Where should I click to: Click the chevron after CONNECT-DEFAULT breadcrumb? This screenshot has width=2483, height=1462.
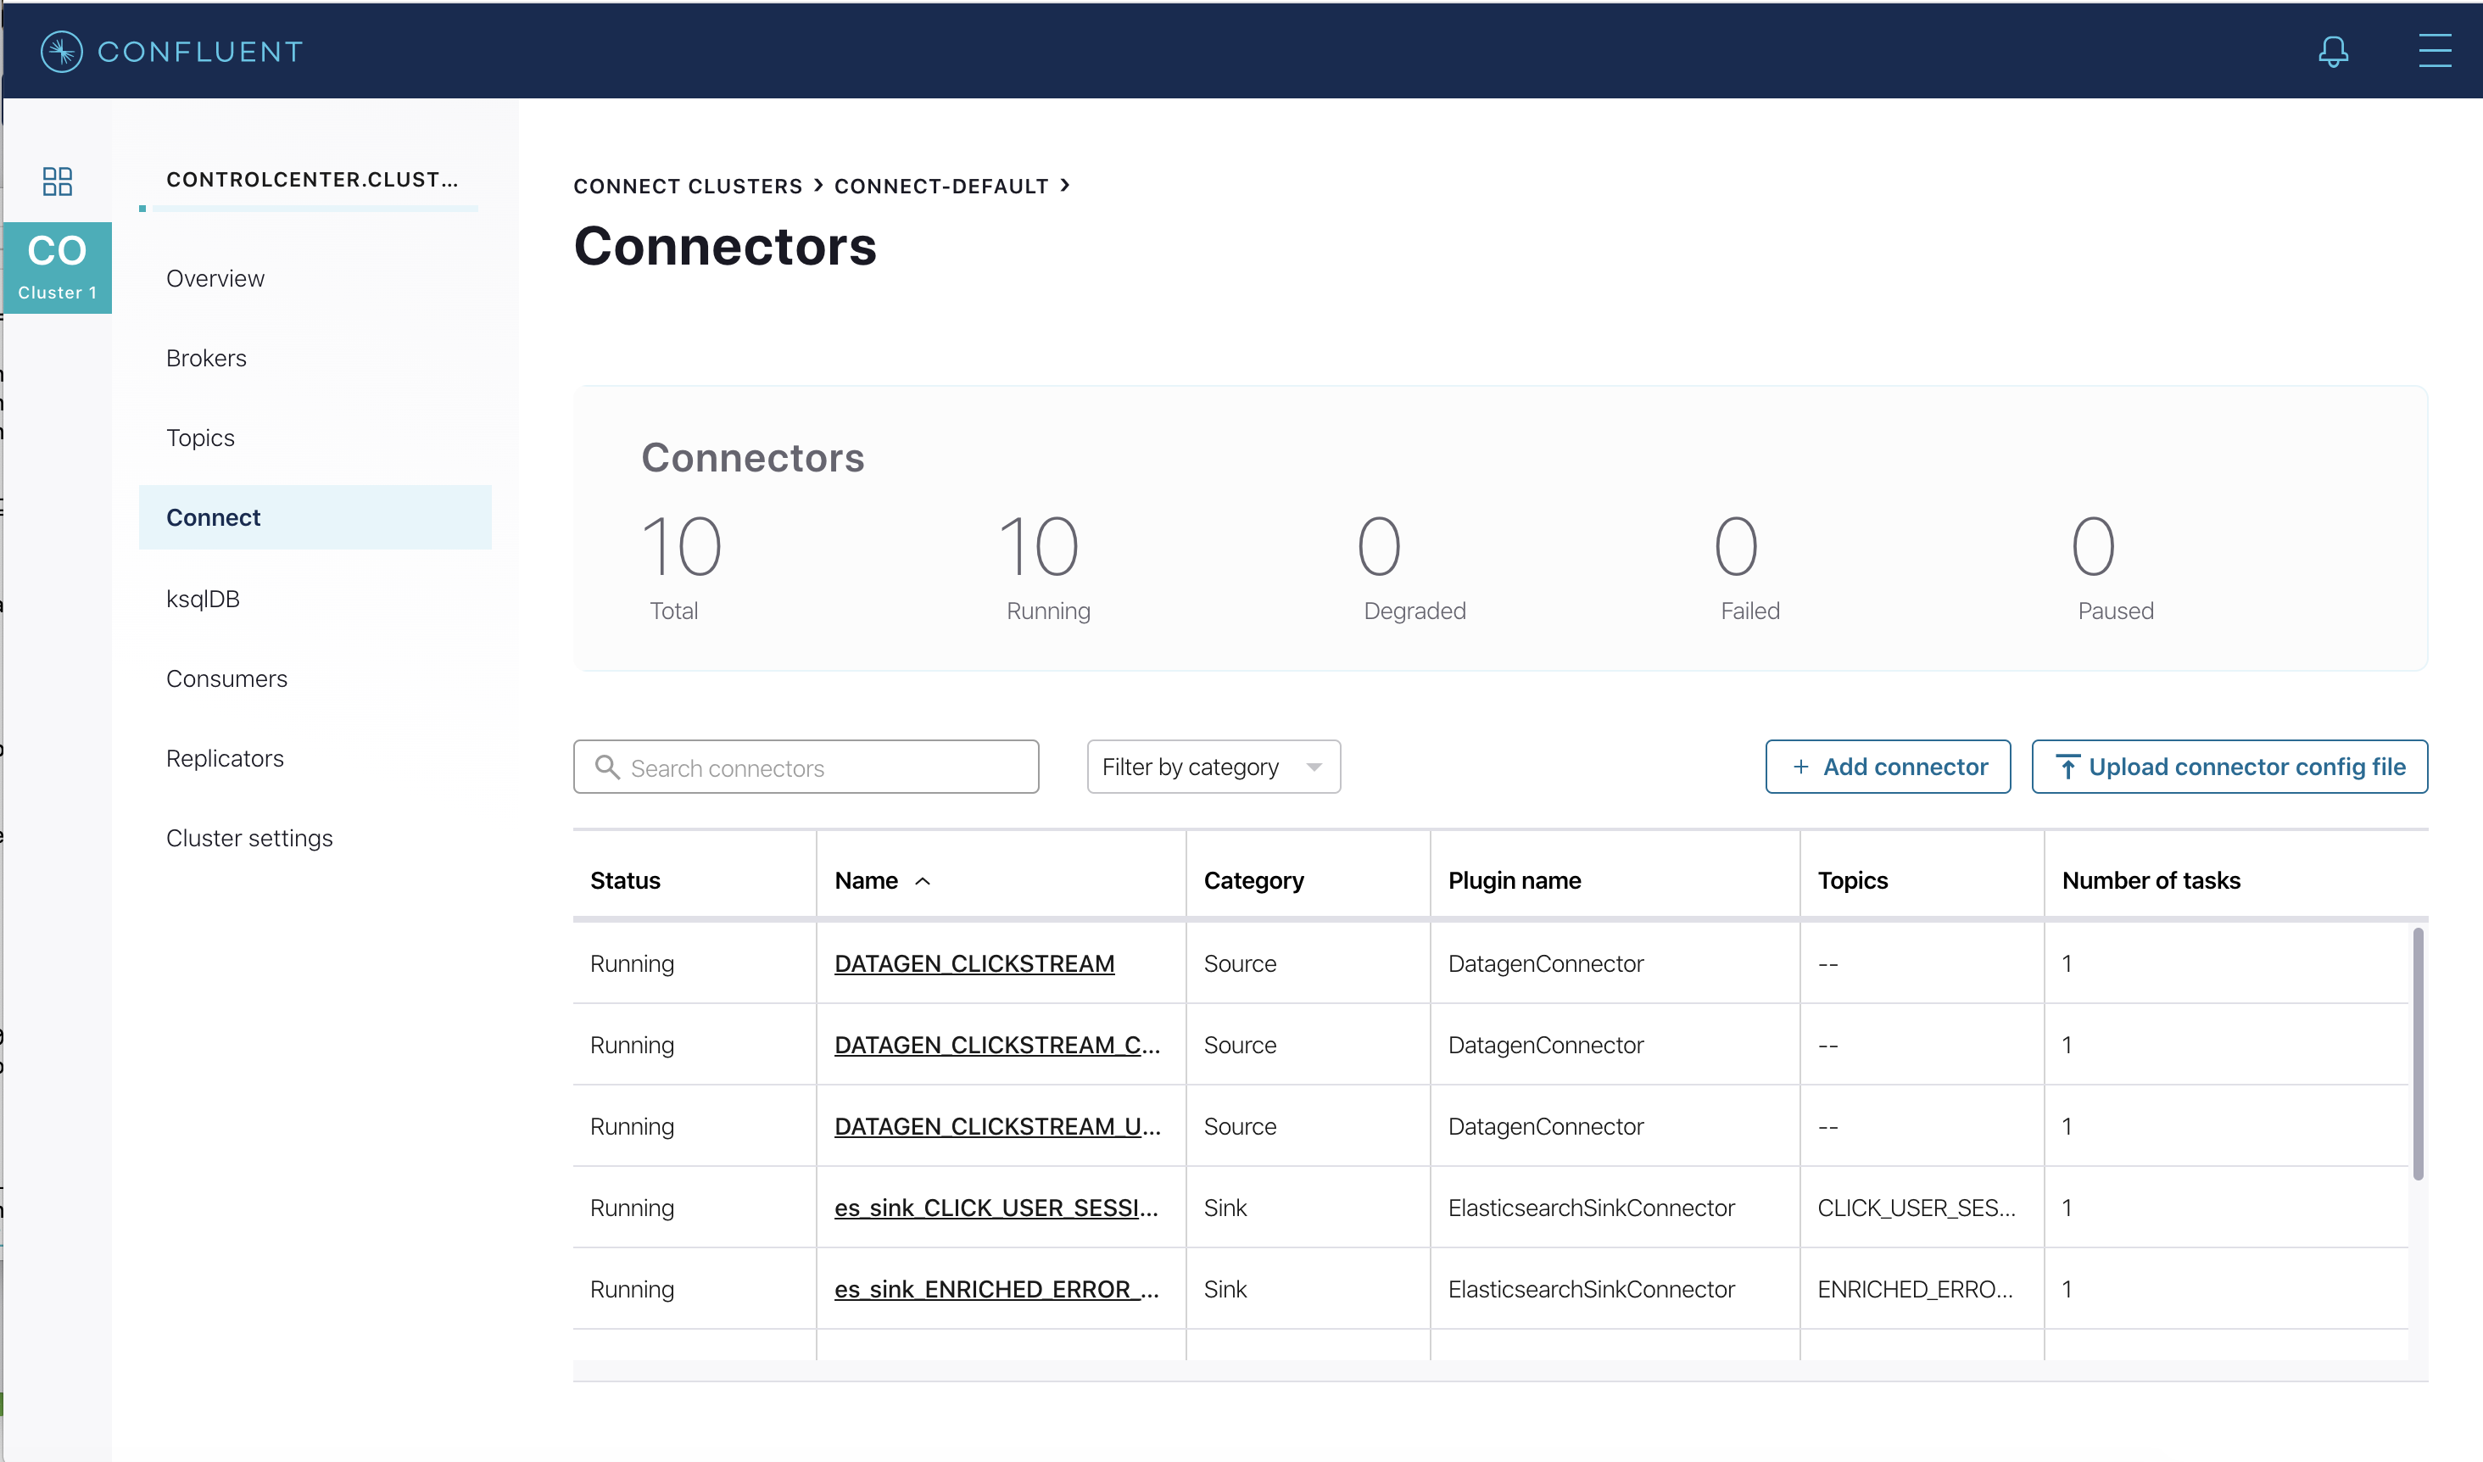(1065, 185)
